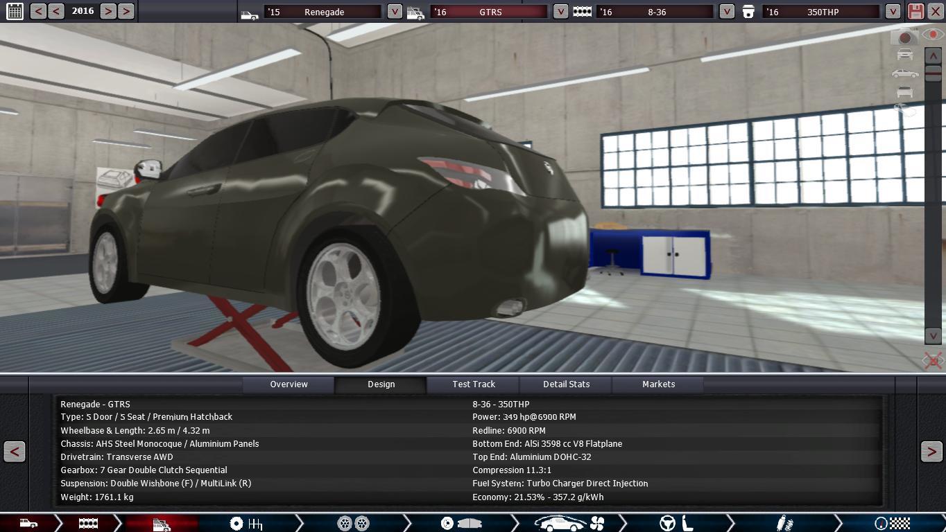Switch to the Test Track tab
This screenshot has width=946, height=532.
(x=474, y=384)
